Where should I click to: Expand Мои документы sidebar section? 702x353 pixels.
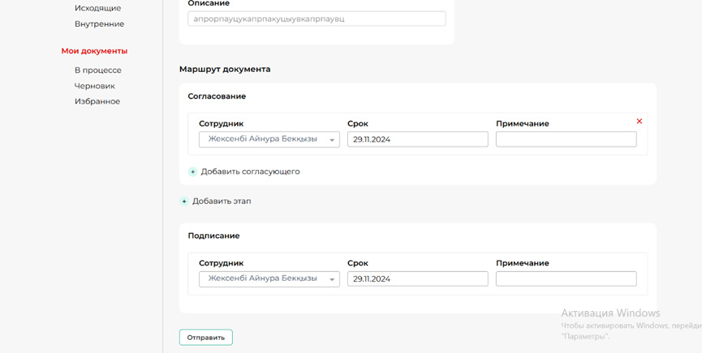(94, 51)
